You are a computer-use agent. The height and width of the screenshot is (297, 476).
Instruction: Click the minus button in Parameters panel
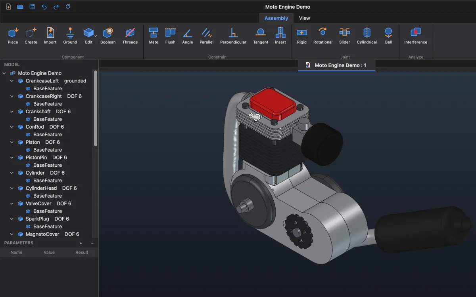coord(92,243)
